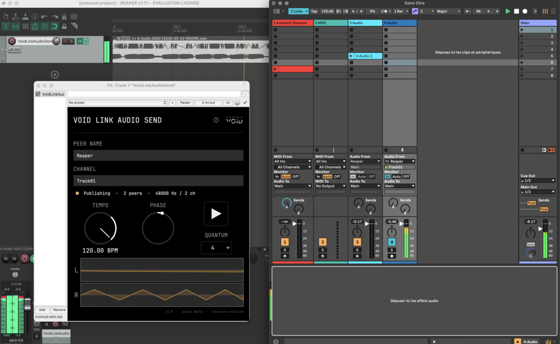
Task: Click the Solo cue button on Main track
Action: click(x=530, y=244)
